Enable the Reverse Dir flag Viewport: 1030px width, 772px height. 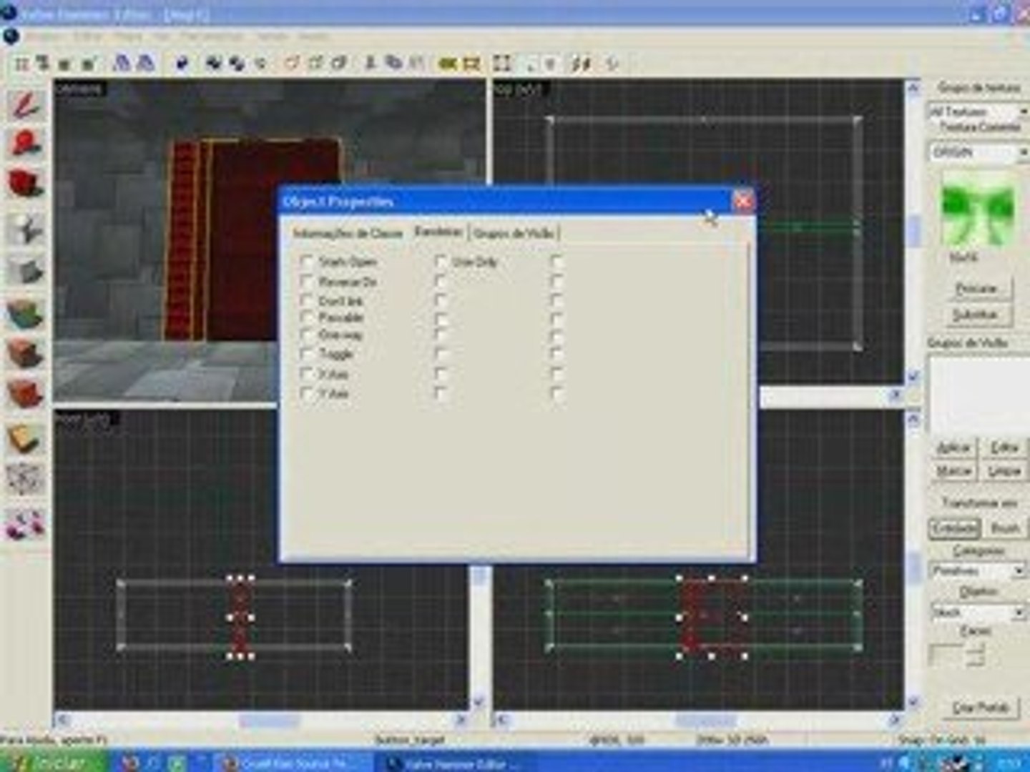point(307,281)
